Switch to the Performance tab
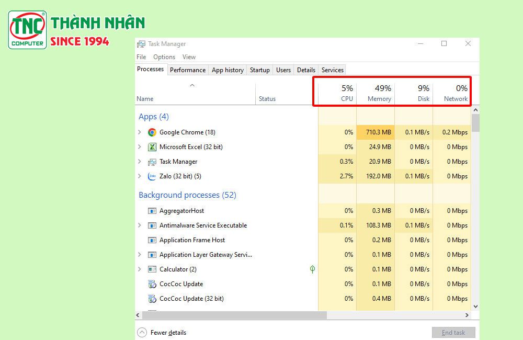This screenshot has height=340, width=523. (x=188, y=70)
